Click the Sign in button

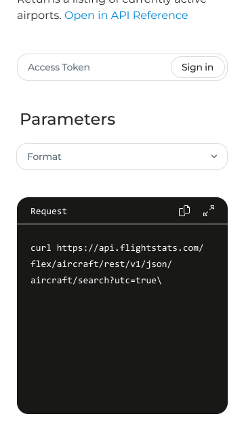(x=198, y=67)
